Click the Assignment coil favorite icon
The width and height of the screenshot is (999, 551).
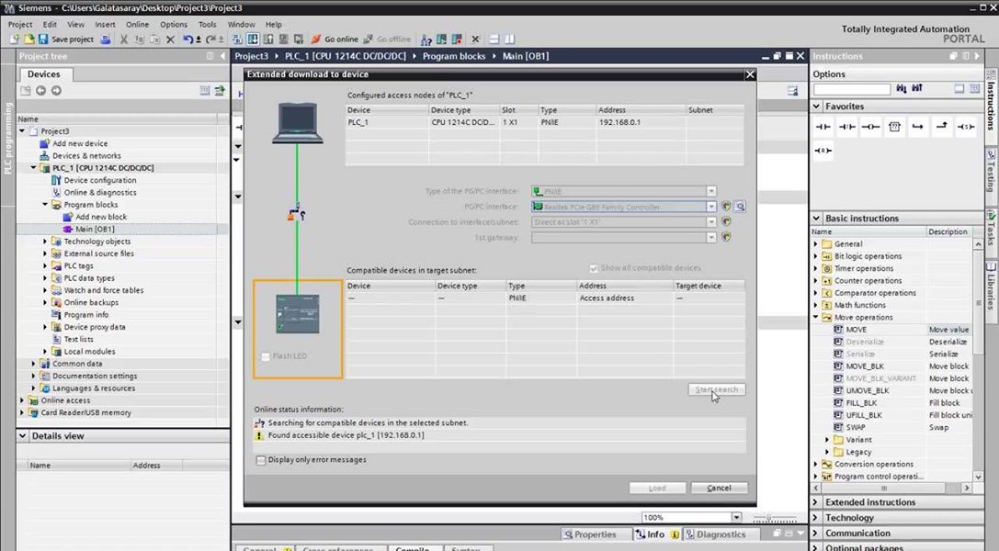pos(870,128)
